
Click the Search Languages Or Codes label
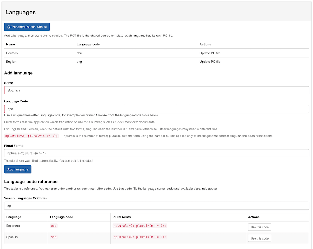point(25,198)
